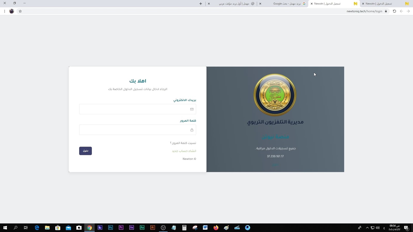Viewport: 413px width, 232px height.
Task: Open a new browser tab
Action: click(x=201, y=4)
